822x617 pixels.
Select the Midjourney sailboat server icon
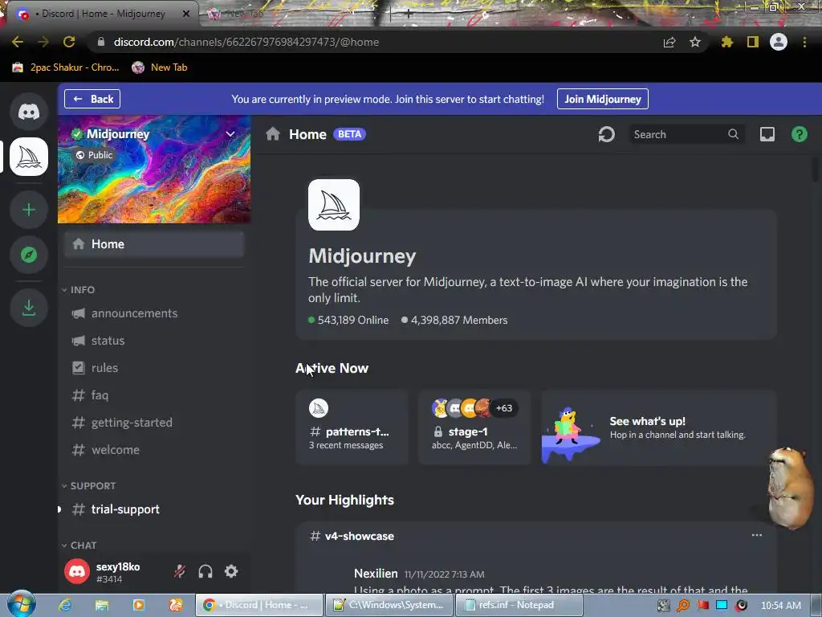coord(29,157)
